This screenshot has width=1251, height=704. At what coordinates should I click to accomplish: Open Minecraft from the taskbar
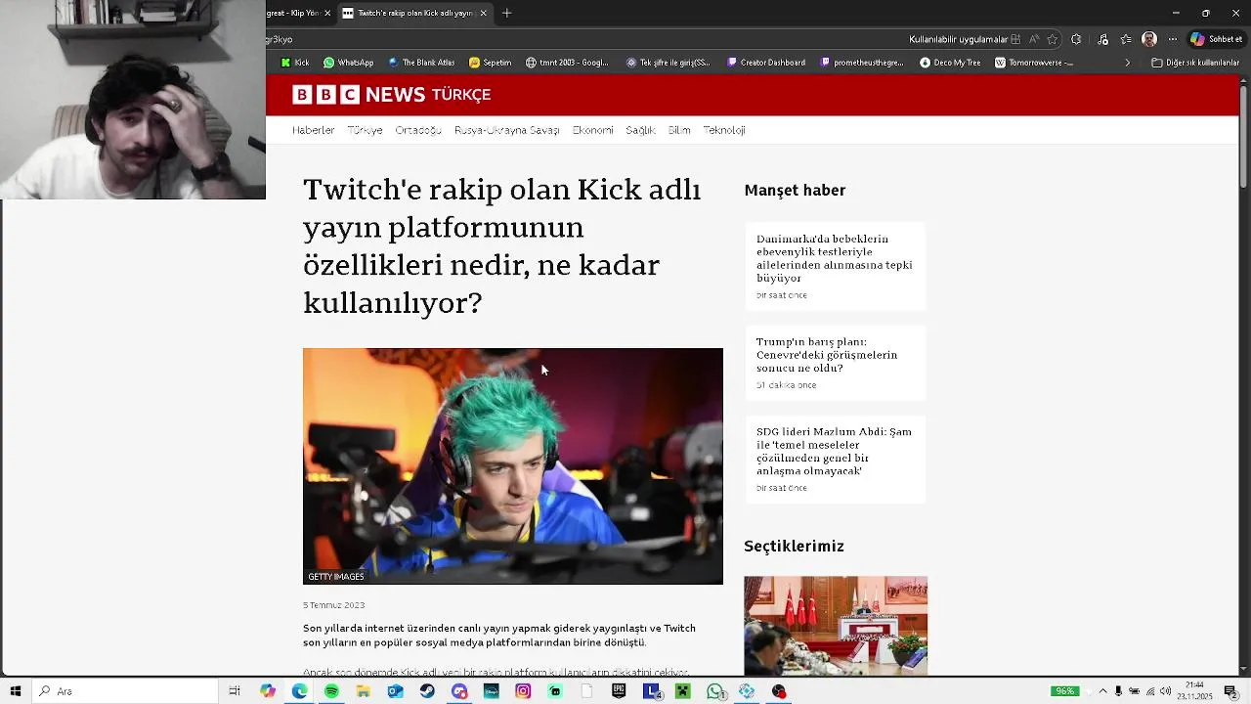click(x=682, y=691)
